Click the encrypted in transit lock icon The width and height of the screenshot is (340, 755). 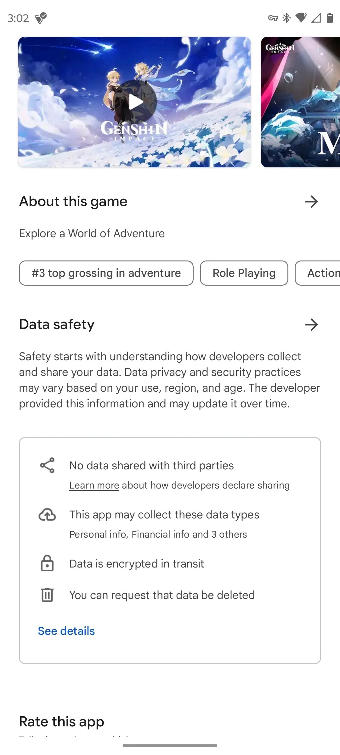tap(47, 564)
